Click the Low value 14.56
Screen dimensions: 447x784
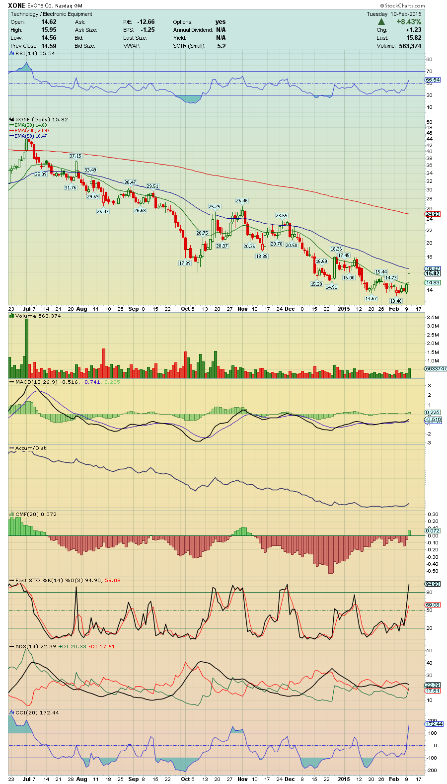point(49,38)
